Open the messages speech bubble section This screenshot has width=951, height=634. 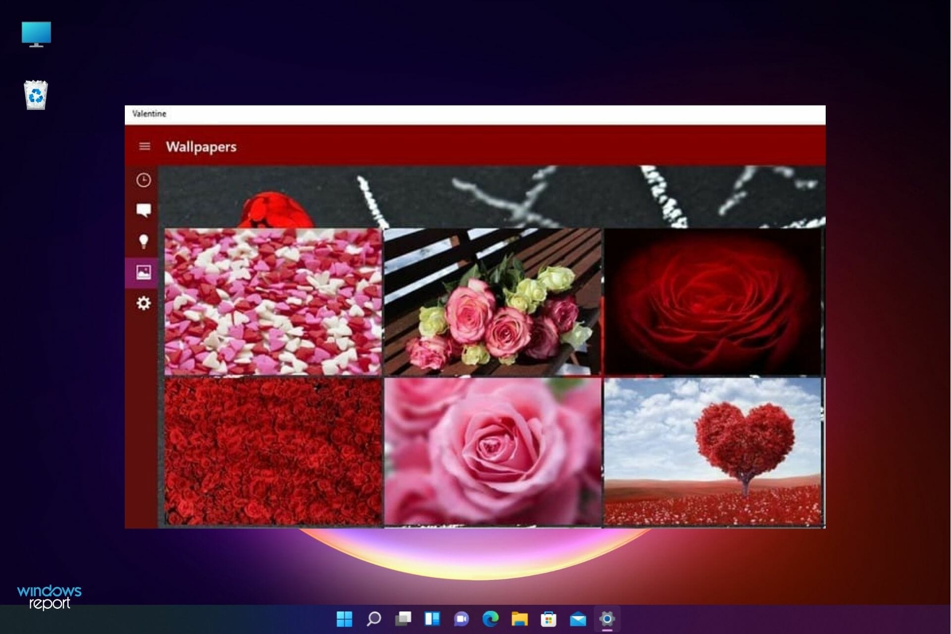coord(144,211)
